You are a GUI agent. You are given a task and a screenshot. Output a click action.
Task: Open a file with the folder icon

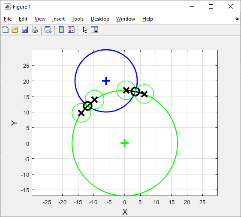[x=15, y=30]
